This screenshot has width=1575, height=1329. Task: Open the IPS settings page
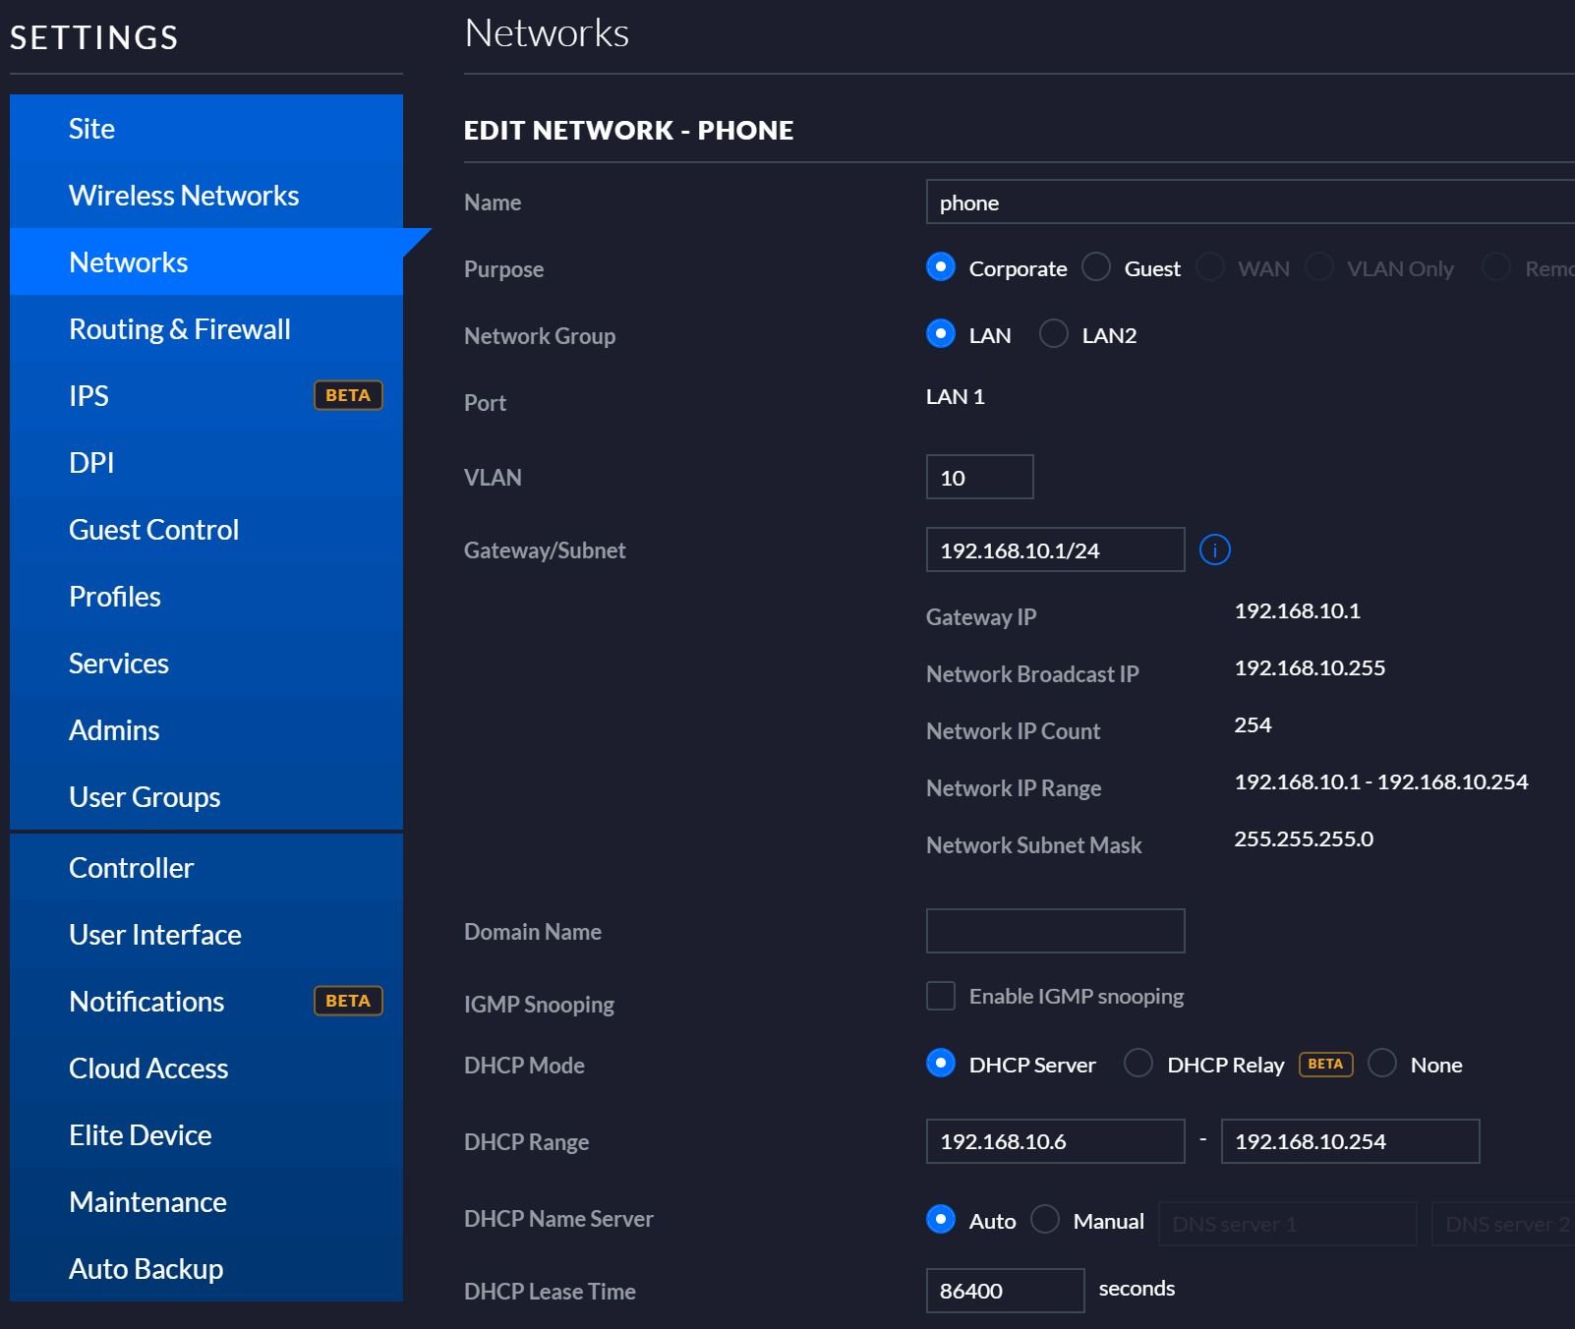(206, 395)
